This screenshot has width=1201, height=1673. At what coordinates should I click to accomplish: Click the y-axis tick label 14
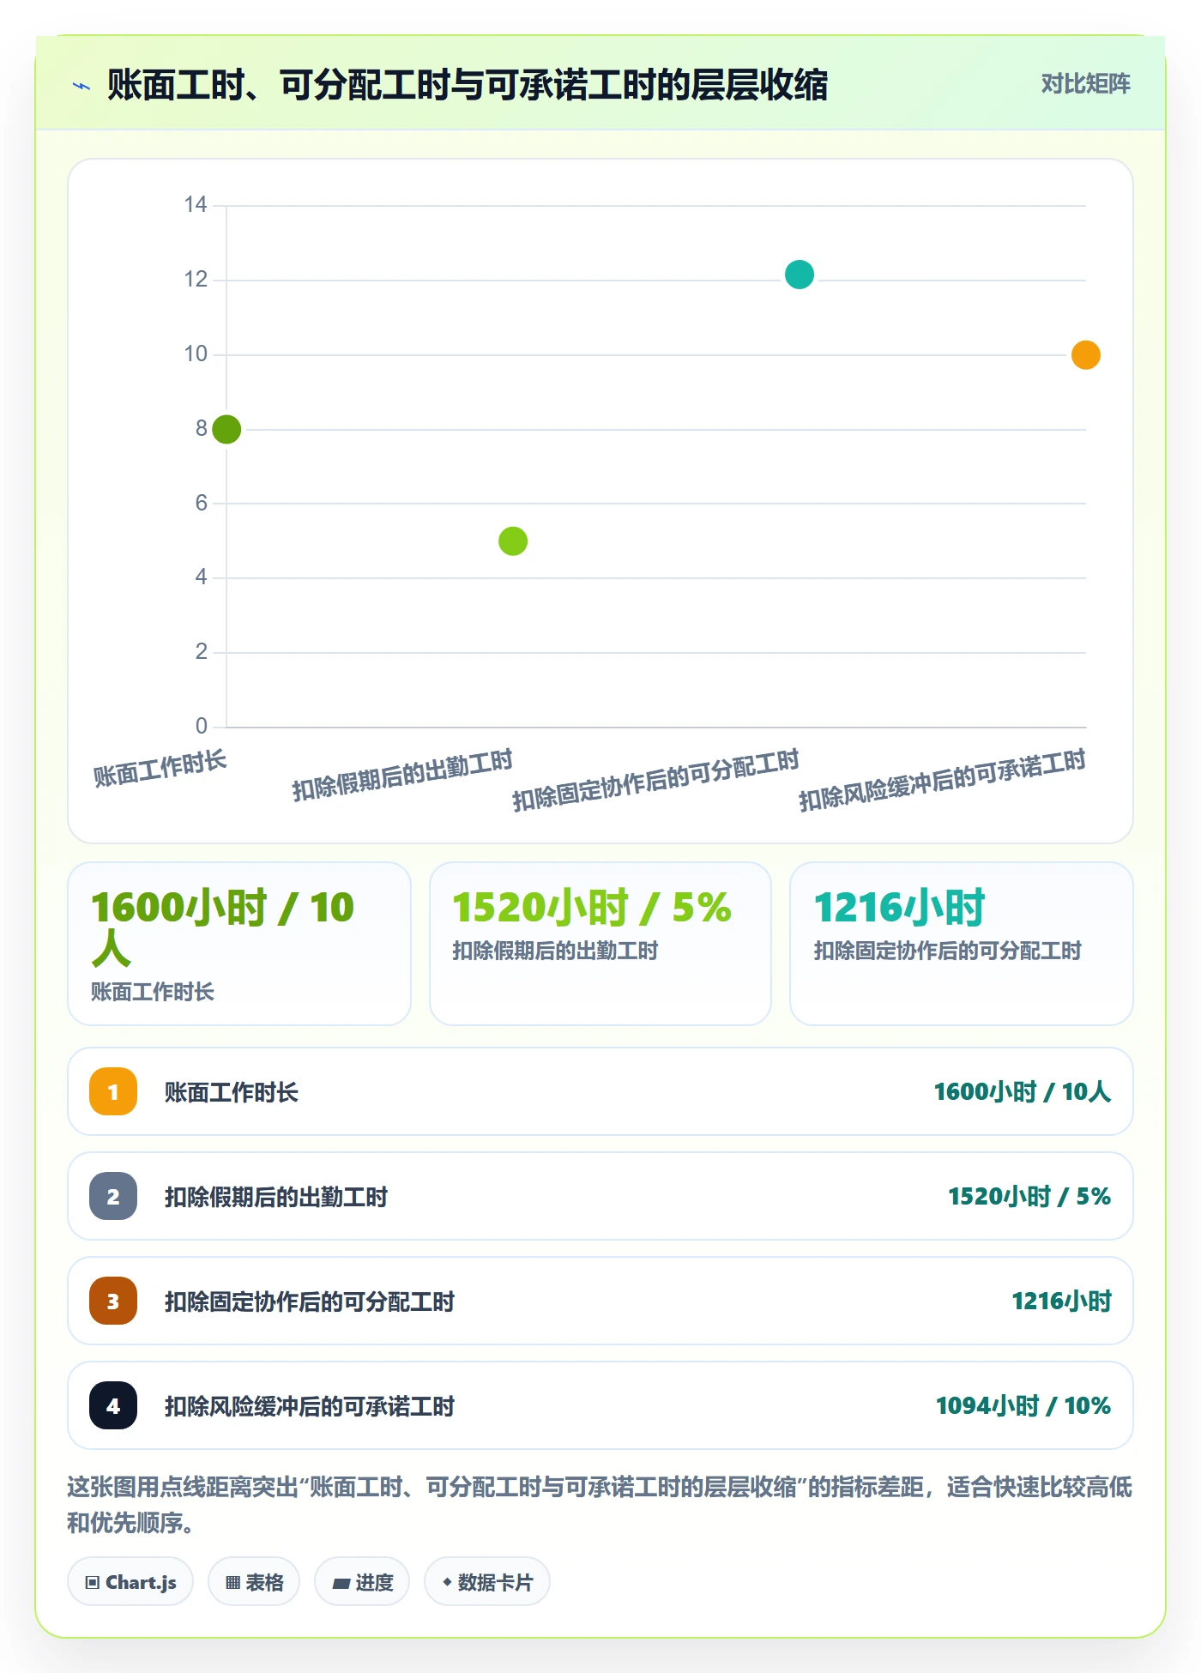pos(196,204)
